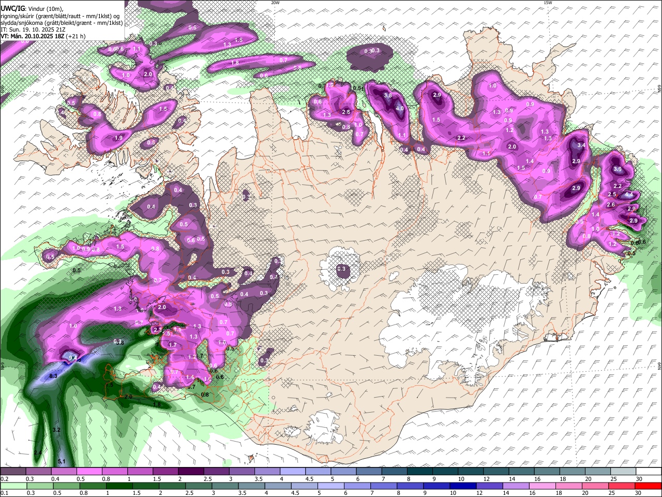The height and width of the screenshot is (497, 662).
Task: Click the 3.9 snowfall value in the east
Action: click(618, 169)
